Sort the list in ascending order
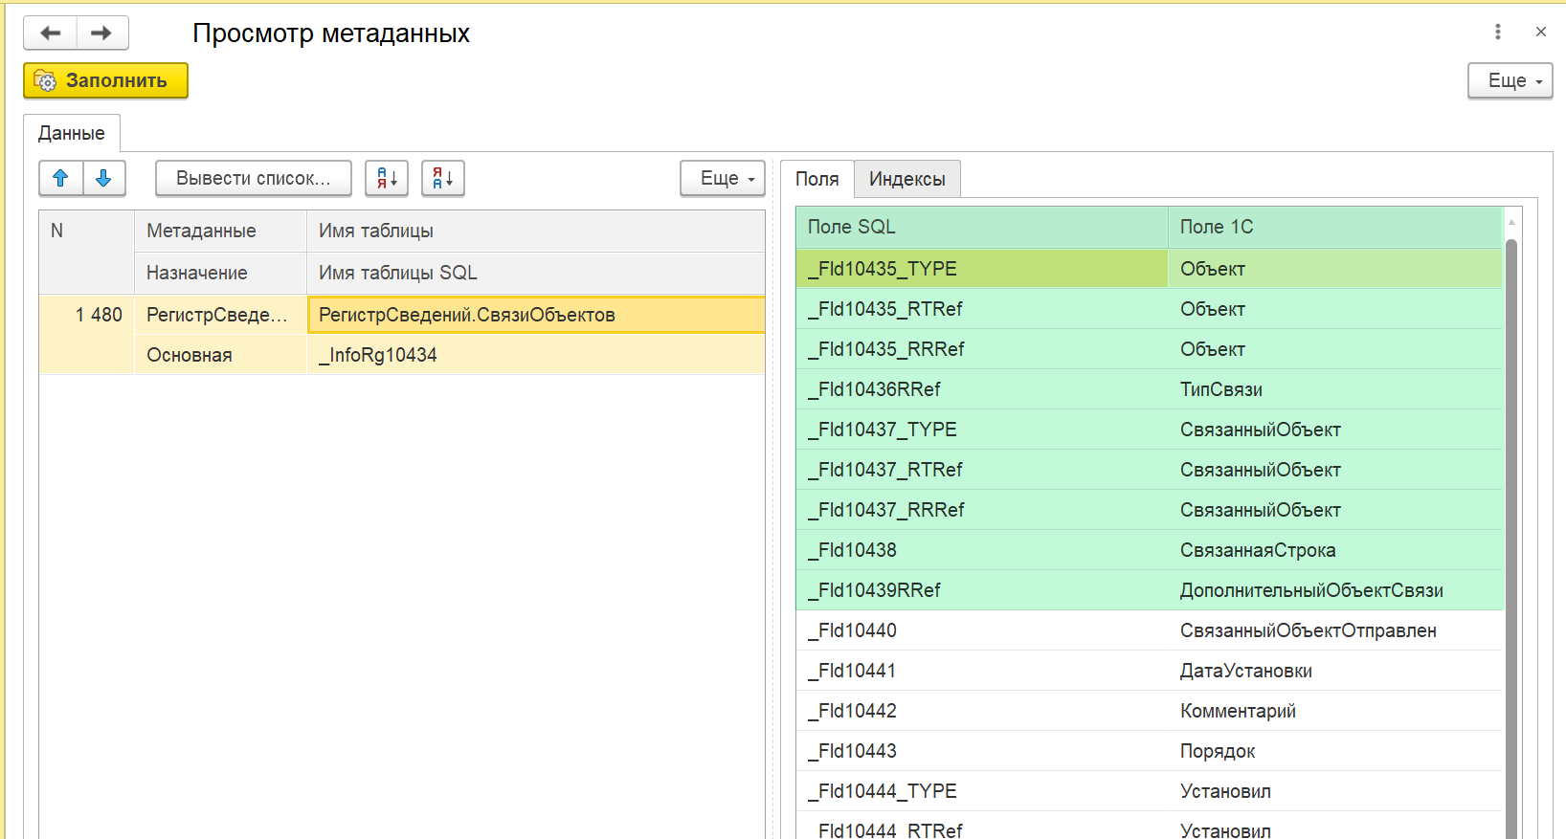The image size is (1566, 839). pyautogui.click(x=387, y=178)
